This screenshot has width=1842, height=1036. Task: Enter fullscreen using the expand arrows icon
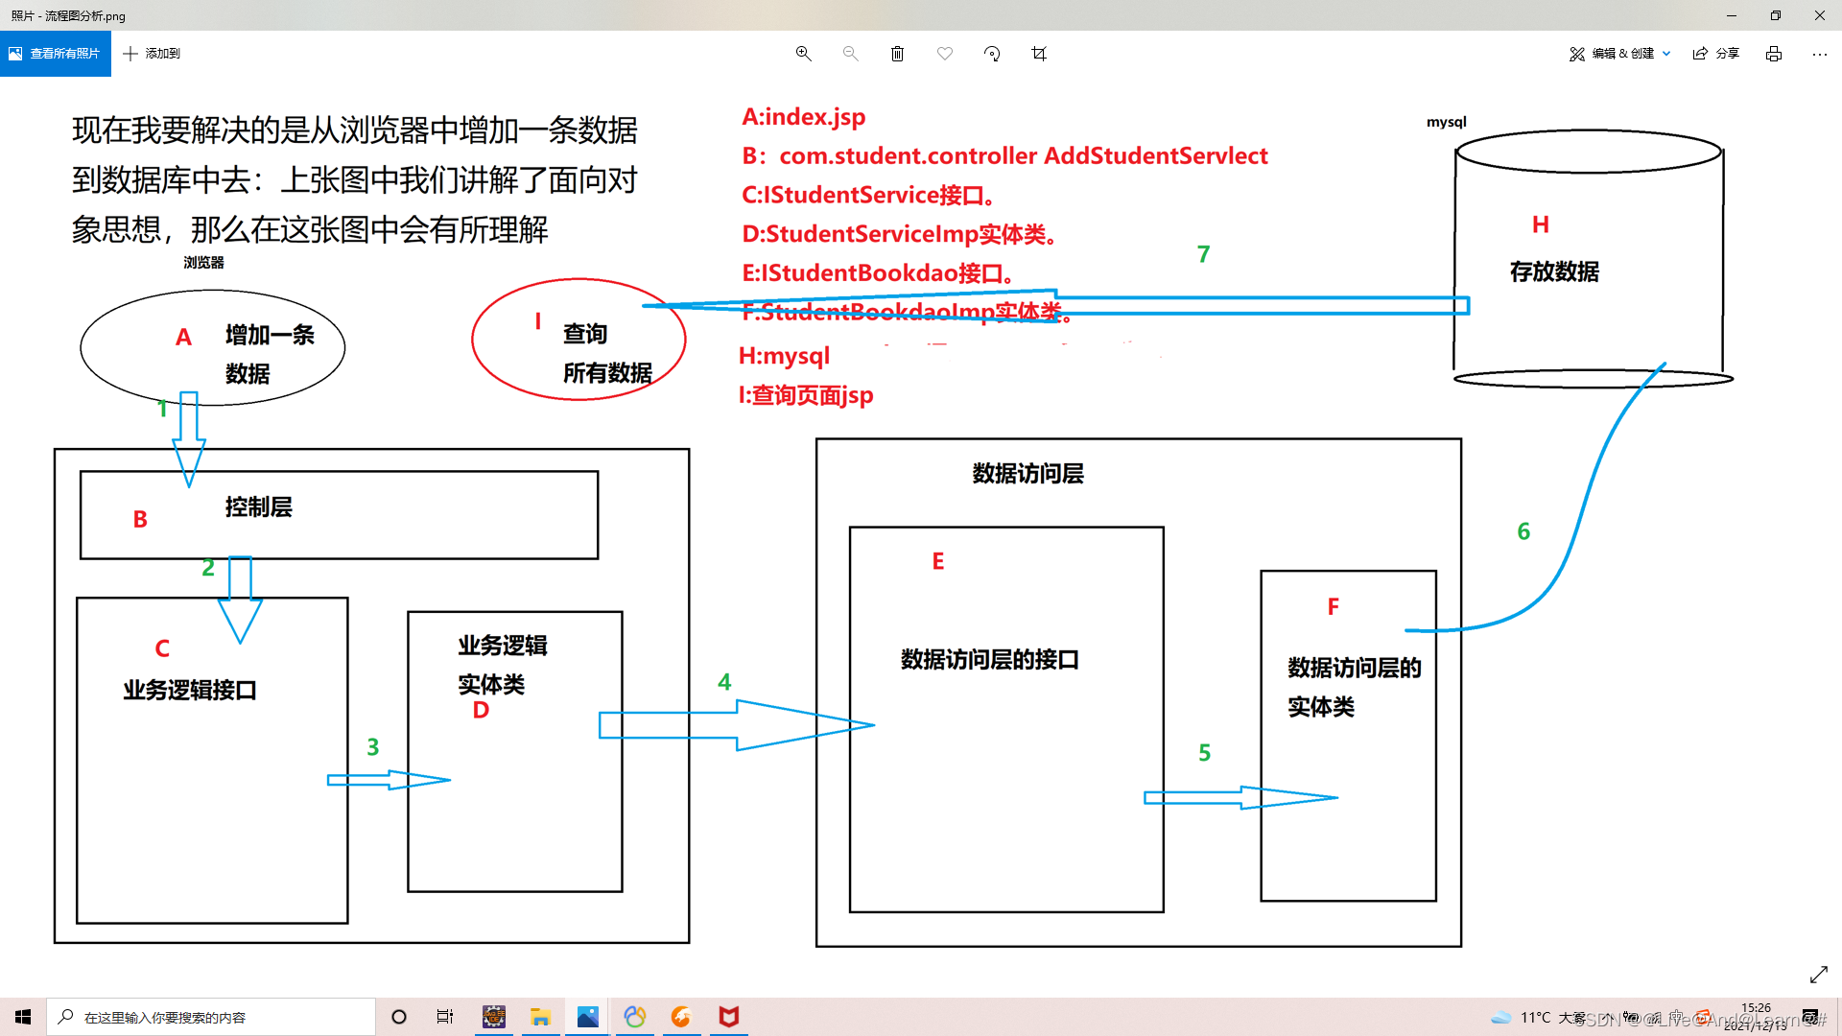pos(1818,975)
